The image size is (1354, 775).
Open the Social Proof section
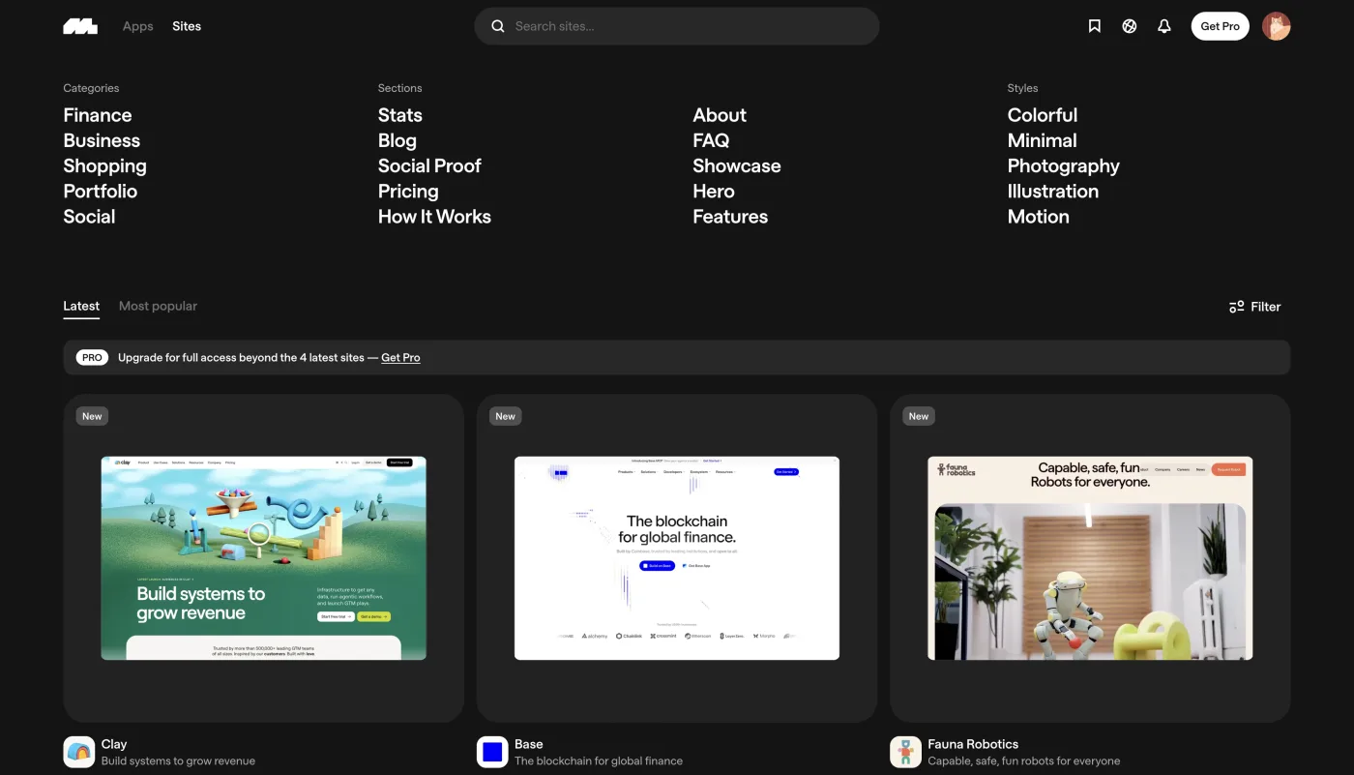429,165
